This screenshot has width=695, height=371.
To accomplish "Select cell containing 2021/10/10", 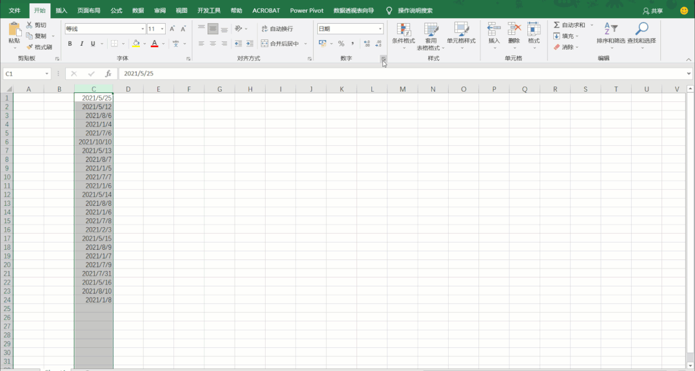I will click(94, 142).
